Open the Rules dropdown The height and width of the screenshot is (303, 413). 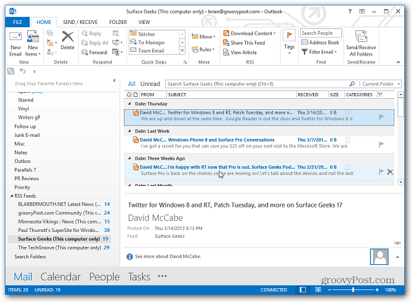coord(203,49)
